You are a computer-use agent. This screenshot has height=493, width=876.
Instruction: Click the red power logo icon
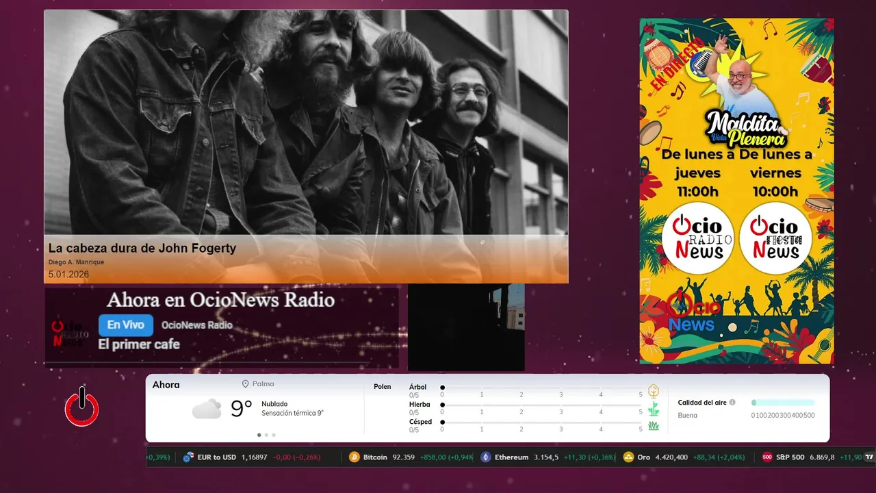pos(82,407)
